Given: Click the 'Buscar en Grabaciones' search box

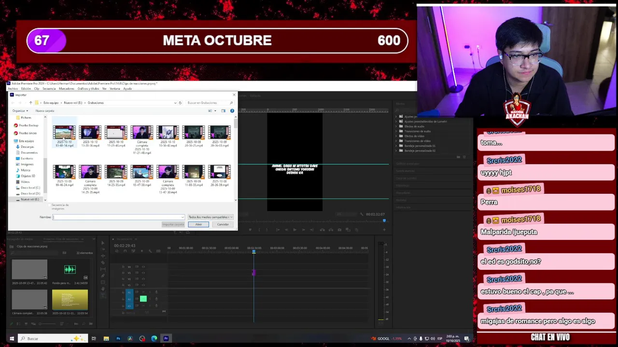Looking at the screenshot, I should (210, 103).
